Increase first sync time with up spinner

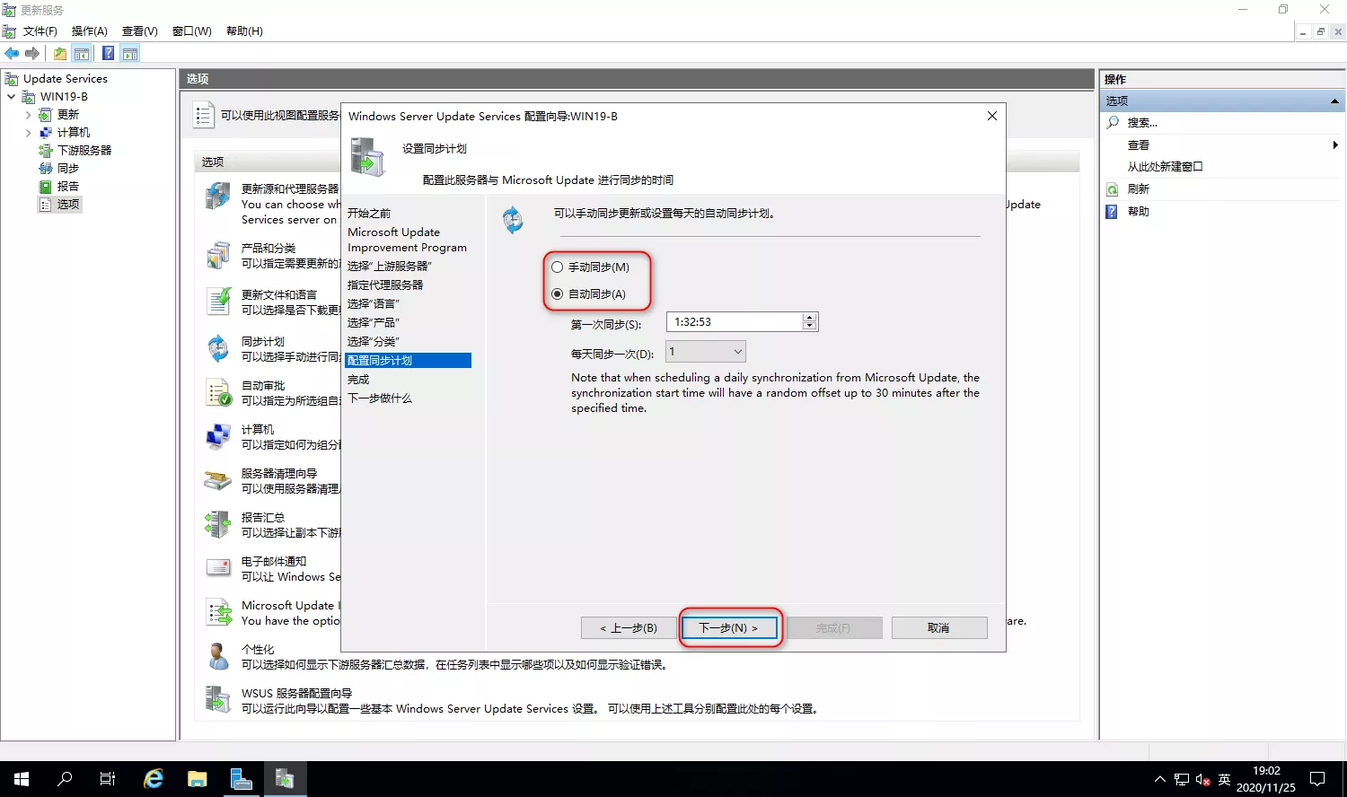pyautogui.click(x=810, y=318)
